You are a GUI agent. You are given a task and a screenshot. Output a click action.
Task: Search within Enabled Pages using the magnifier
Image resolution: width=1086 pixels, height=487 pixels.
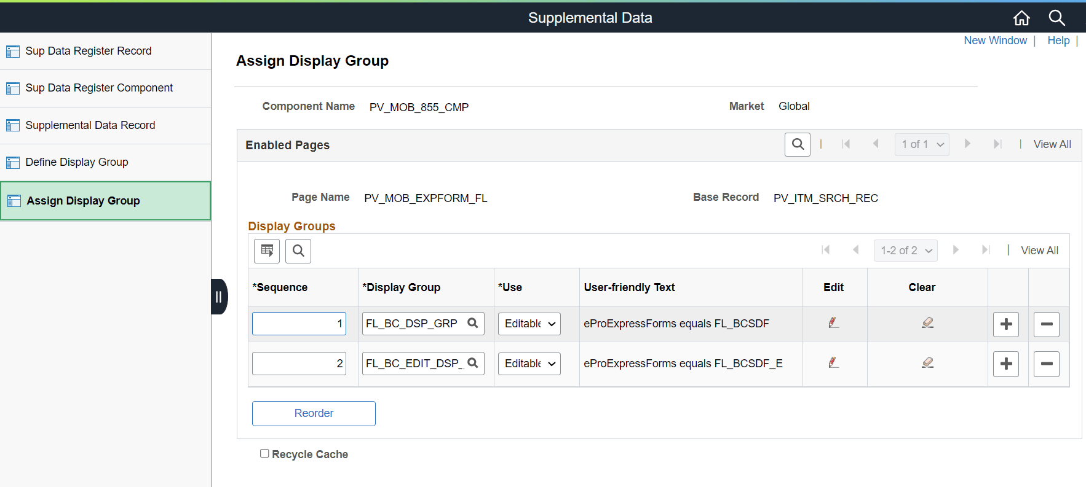(798, 144)
